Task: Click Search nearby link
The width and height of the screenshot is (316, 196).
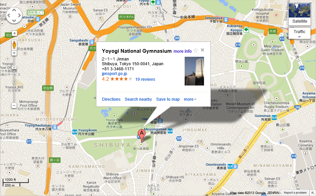Action: 138,99
